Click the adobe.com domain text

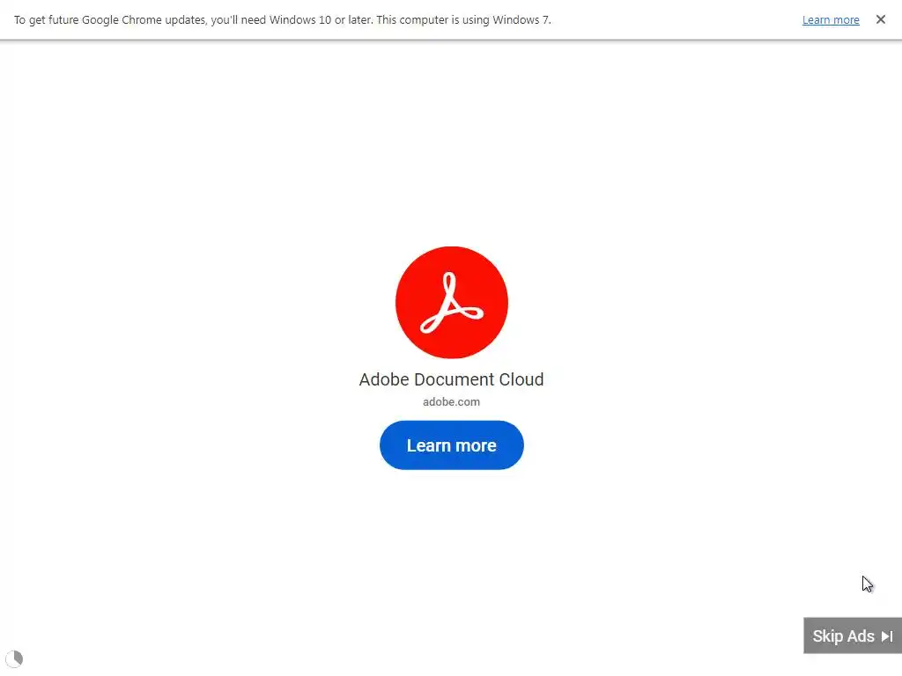pyautogui.click(x=452, y=401)
